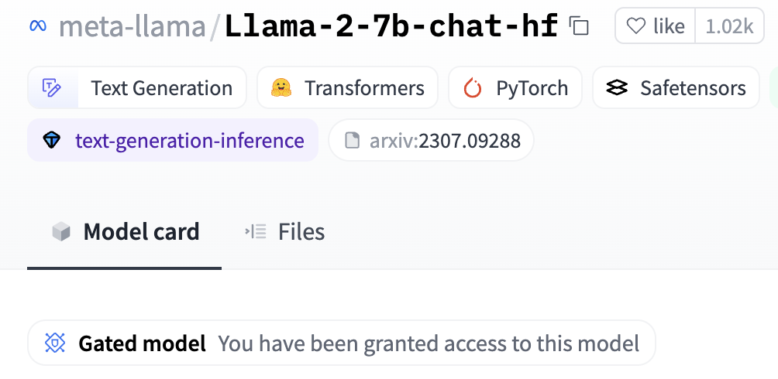The image size is (778, 379).
Task: Click the heart like icon
Action: coord(635,26)
